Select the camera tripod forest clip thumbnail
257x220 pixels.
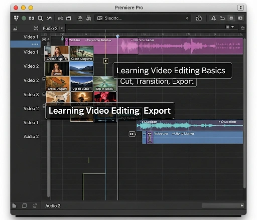tap(81, 54)
